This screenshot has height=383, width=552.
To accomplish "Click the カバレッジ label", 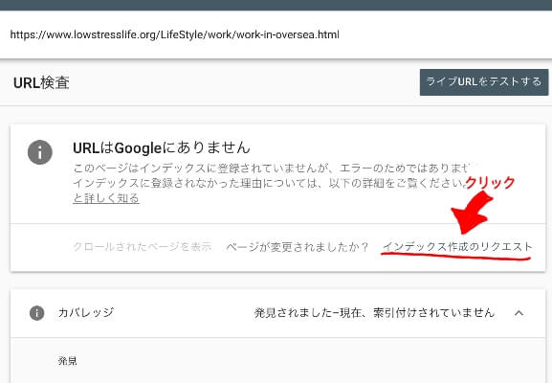I will coord(86,312).
